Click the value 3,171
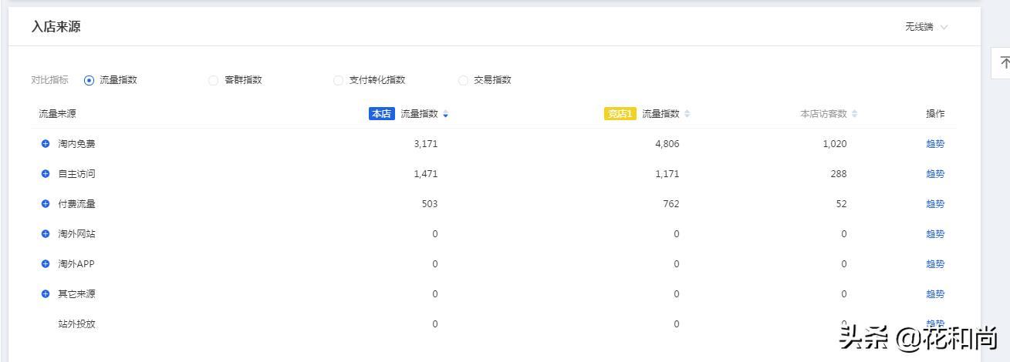Viewport: 1010px width, 362px height. click(426, 143)
